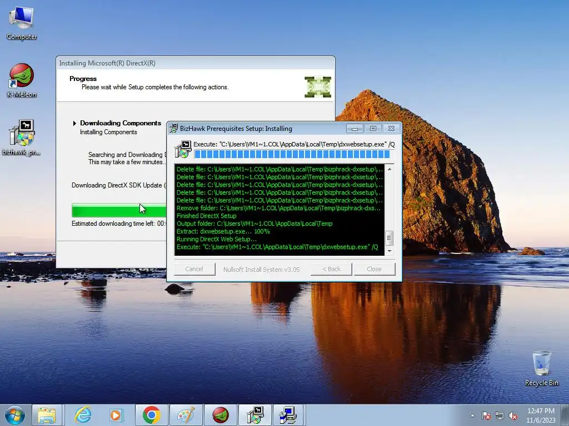Open the Windows Start menu
This screenshot has height=426, width=569.
[x=14, y=415]
